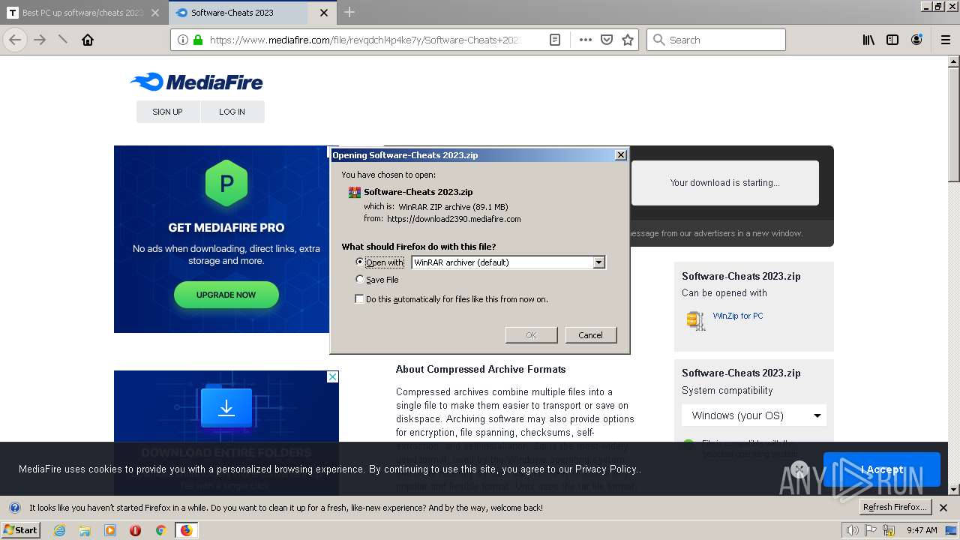This screenshot has width=960, height=540.
Task: Toggle Reader View in address bar
Action: 555,40
